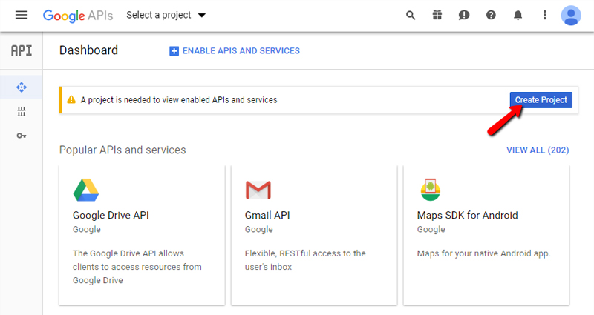
Task: Click ENABLE APIS AND SERVICES link
Action: (x=241, y=50)
